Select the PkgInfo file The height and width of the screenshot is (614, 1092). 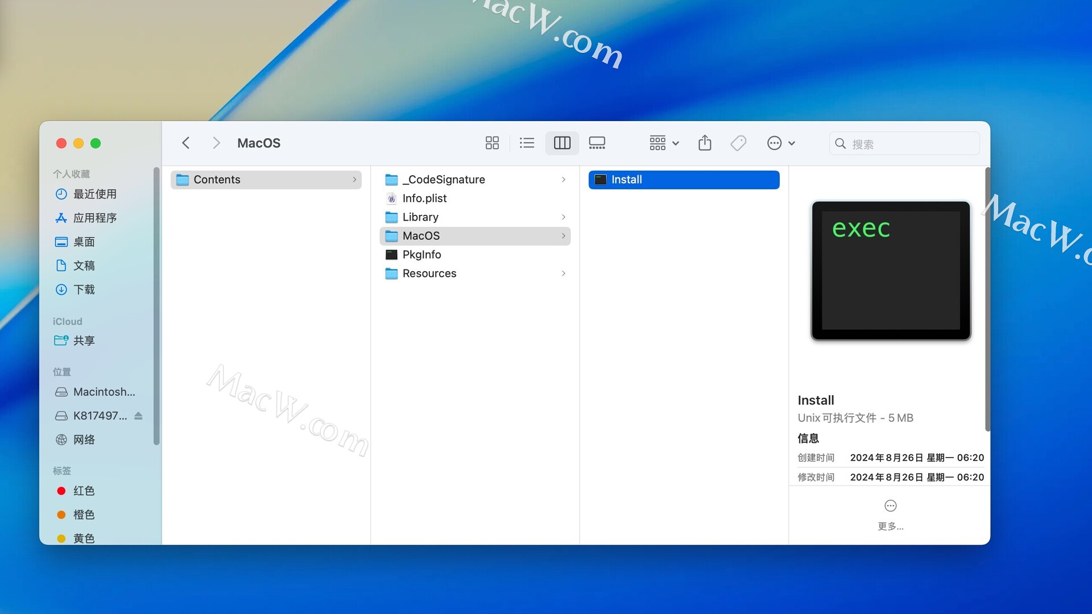[x=475, y=255]
